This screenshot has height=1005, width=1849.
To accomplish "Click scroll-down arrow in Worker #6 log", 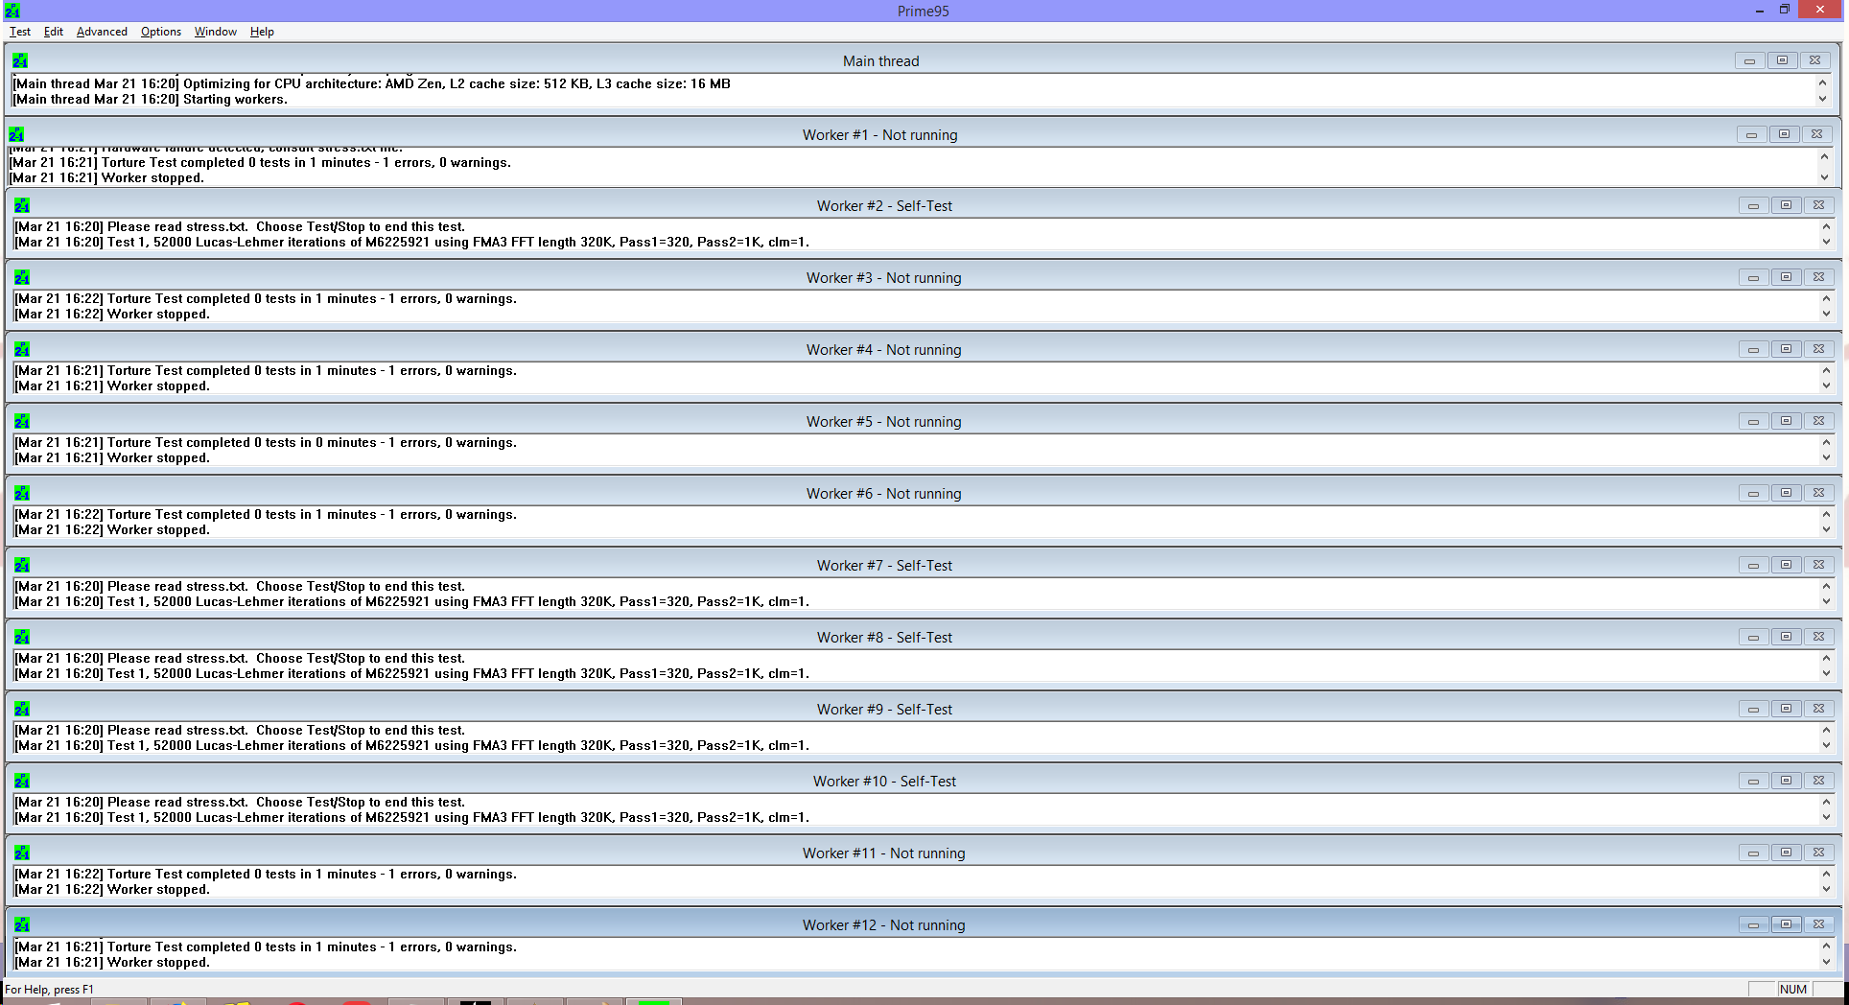I will tap(1826, 529).
